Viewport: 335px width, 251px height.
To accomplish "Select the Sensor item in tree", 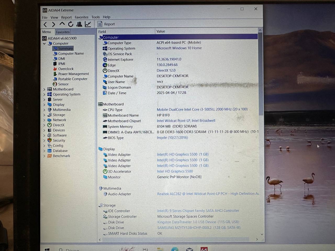I will pyautogui.click(x=63, y=84).
